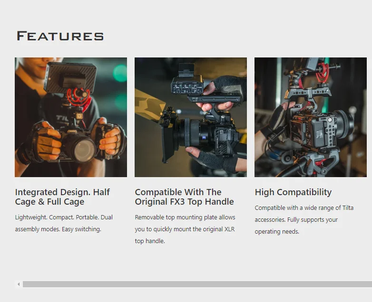Viewport: 372px width, 302px height.
Task: Click the Features heading
Action: (60, 36)
